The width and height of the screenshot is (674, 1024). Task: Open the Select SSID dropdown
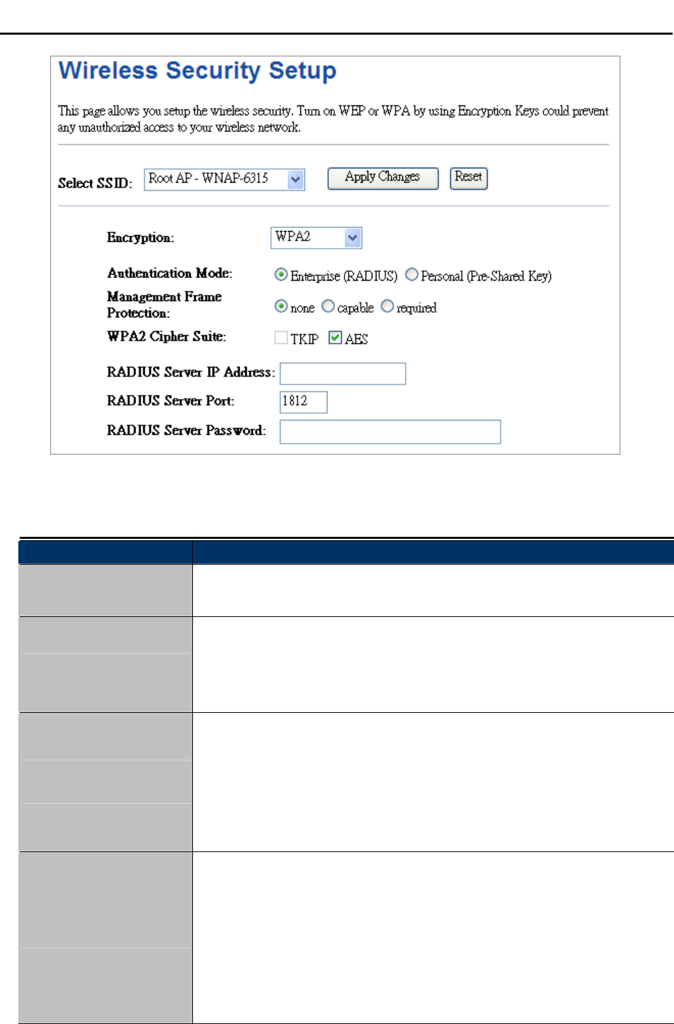224,179
